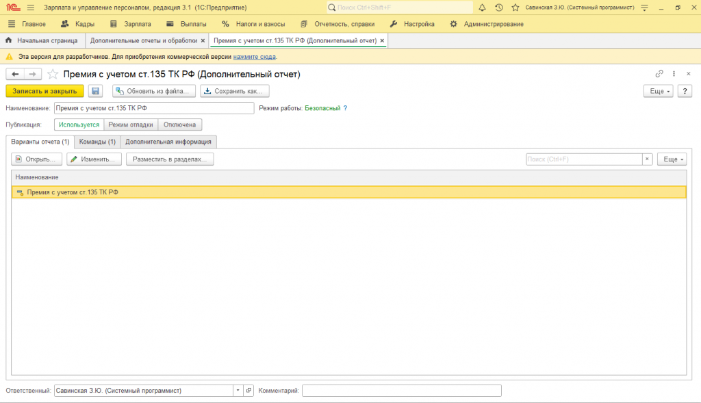The width and height of the screenshot is (701, 403).
Task: Open Выплаты menu section
Action: [x=186, y=24]
